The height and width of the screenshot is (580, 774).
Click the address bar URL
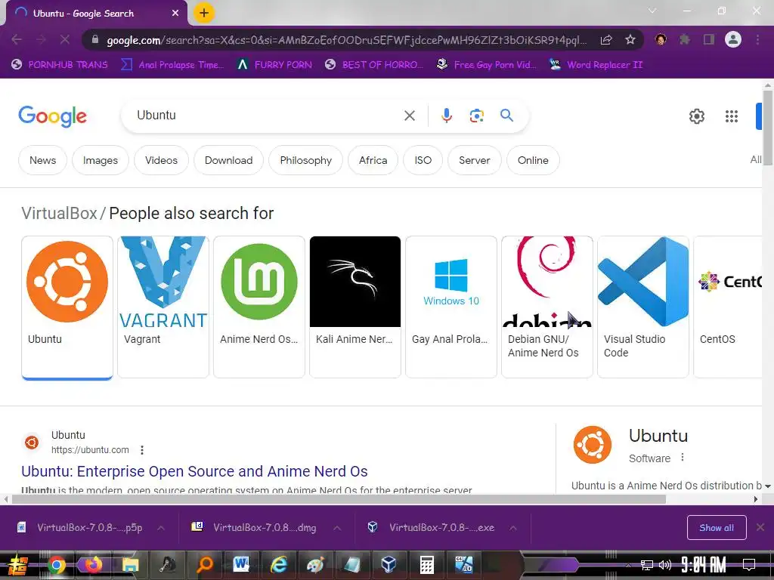pyautogui.click(x=346, y=40)
